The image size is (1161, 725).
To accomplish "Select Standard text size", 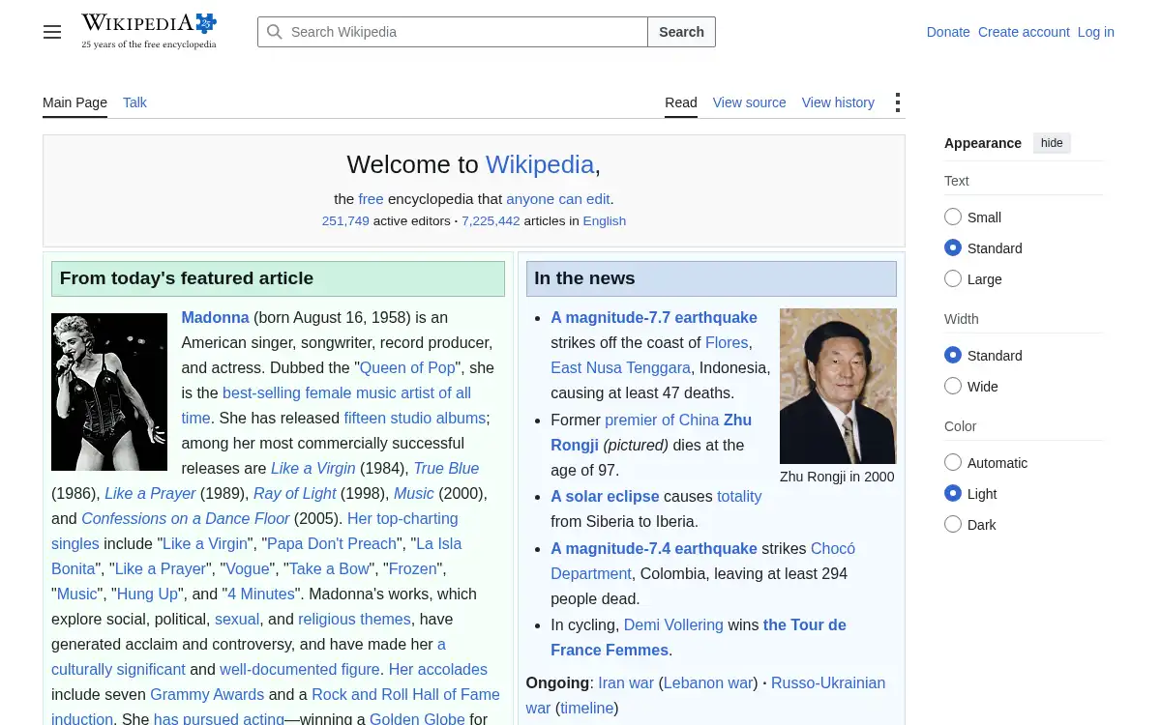I will point(953,248).
